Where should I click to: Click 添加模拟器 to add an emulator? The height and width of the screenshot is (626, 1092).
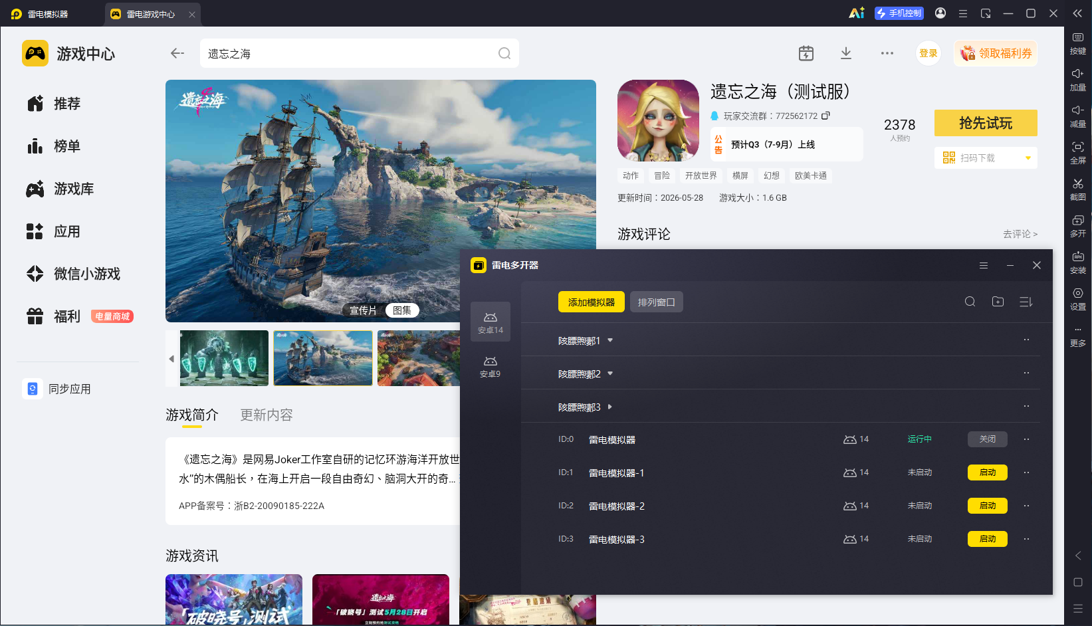pos(592,302)
